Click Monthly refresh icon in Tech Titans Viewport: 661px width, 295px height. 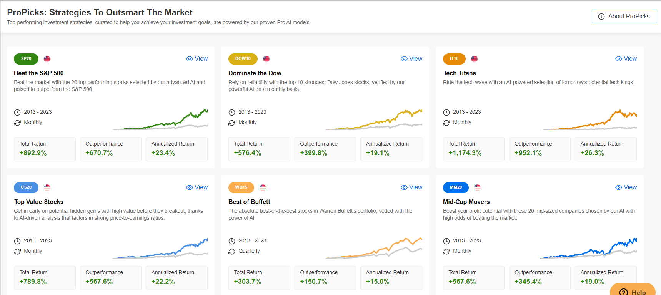click(446, 123)
